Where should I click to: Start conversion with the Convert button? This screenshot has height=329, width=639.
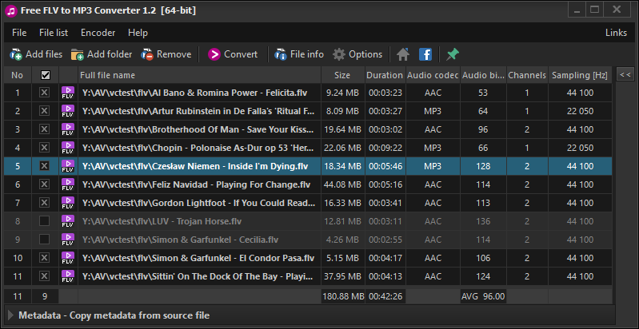(x=233, y=54)
